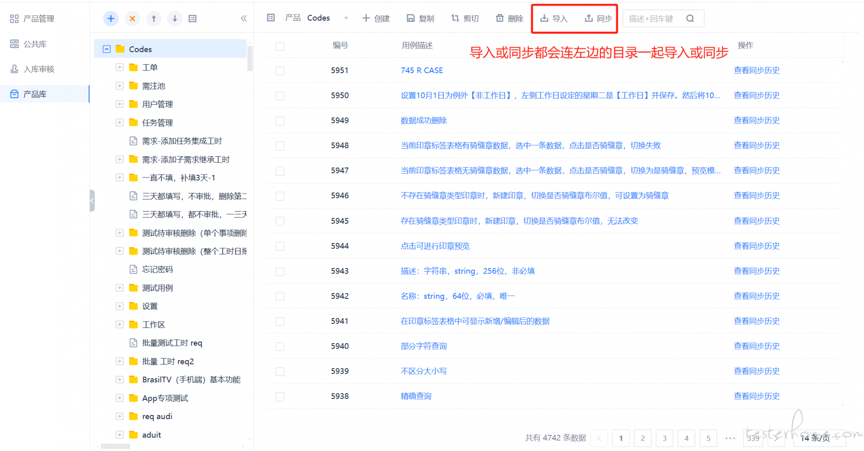Click the 删除 trash button in toolbar
The image size is (864, 451).
tap(509, 18)
